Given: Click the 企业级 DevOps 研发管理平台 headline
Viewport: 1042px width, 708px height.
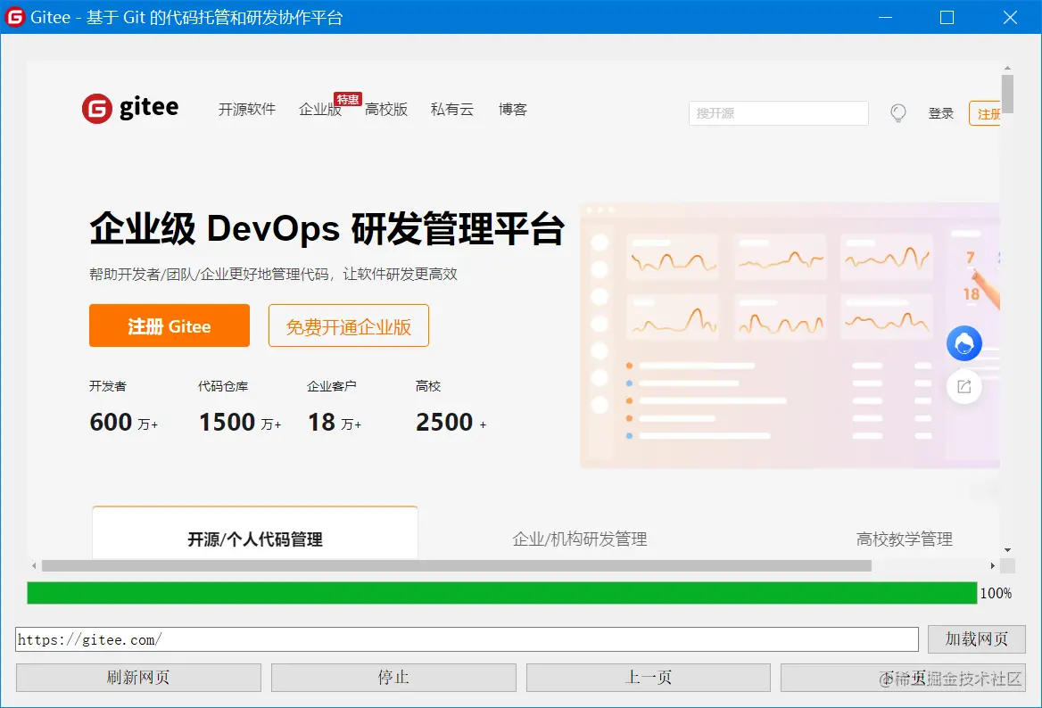Looking at the screenshot, I should [x=327, y=228].
